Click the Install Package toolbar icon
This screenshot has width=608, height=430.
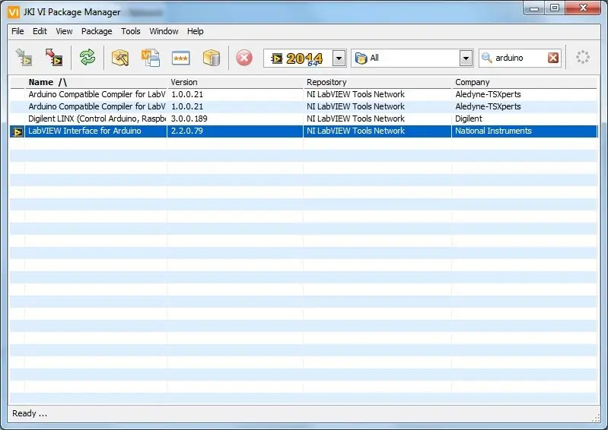(x=24, y=58)
